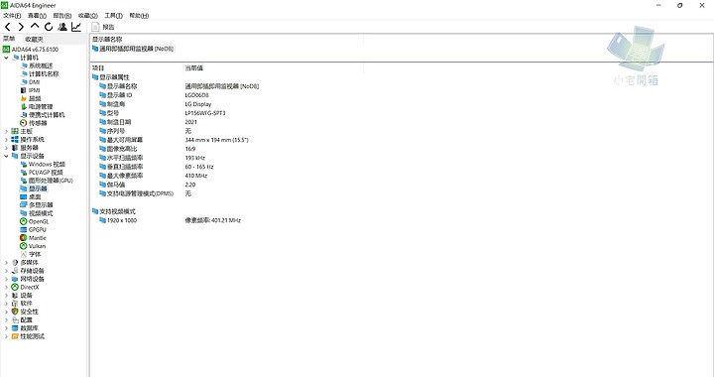
Task: Select the 安全性 security tree item
Action: (29, 312)
